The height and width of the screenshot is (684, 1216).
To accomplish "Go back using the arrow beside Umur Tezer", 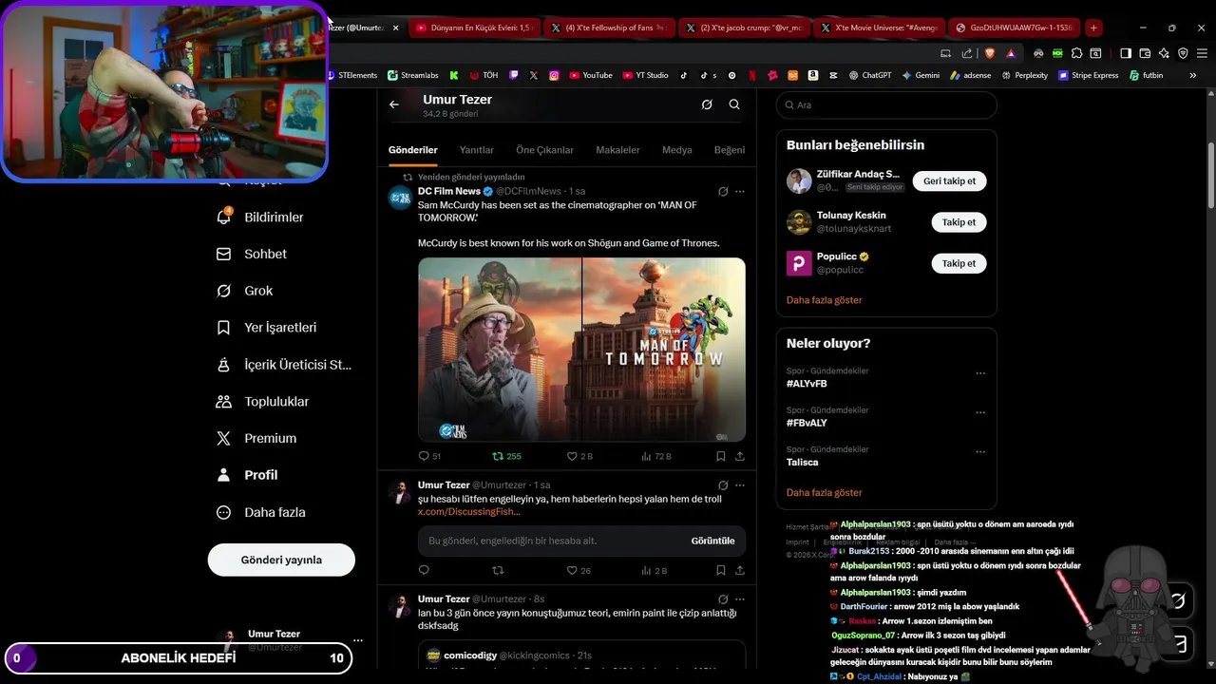I will tap(394, 104).
